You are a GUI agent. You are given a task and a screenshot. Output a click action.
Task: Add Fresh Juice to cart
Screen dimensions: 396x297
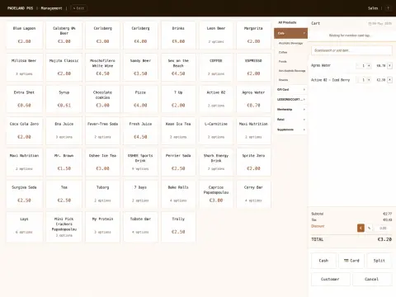point(140,130)
